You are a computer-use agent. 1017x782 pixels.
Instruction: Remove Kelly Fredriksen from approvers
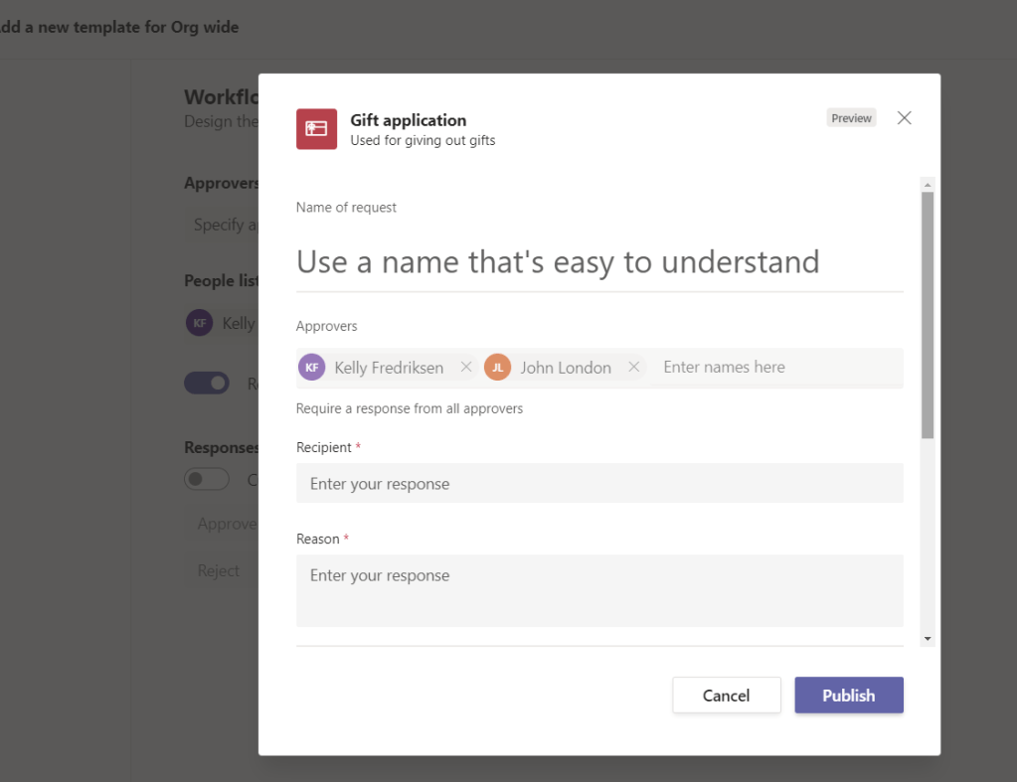pyautogui.click(x=465, y=368)
